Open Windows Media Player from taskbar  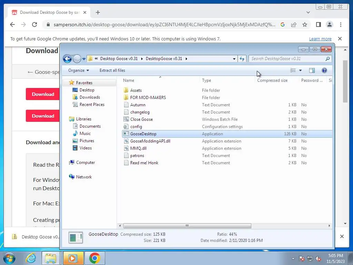tap(73, 258)
